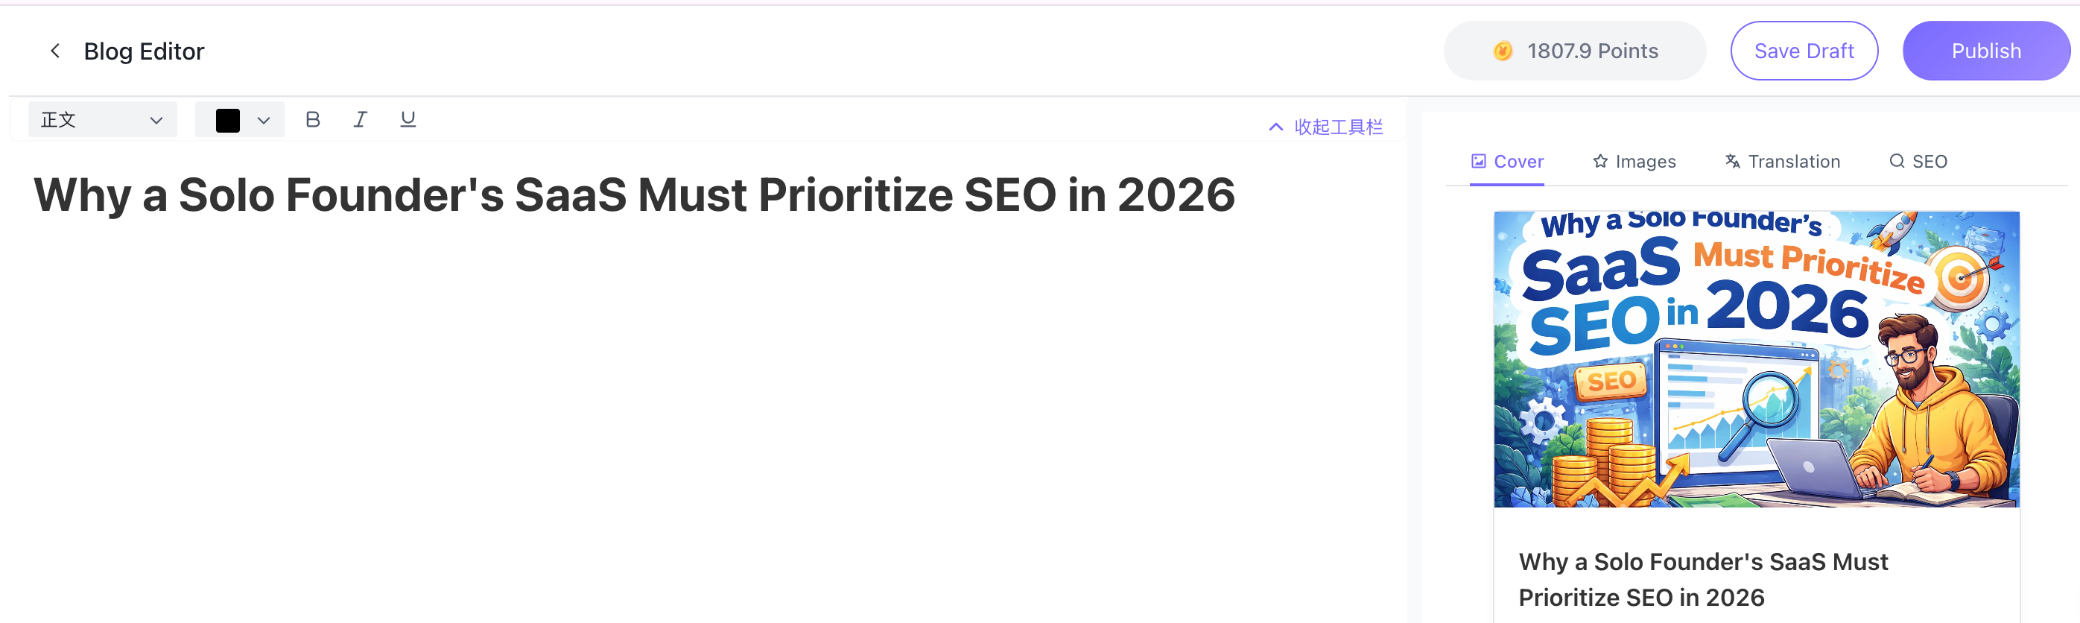The height and width of the screenshot is (623, 2080).
Task: Click the blog title text field
Action: (634, 195)
